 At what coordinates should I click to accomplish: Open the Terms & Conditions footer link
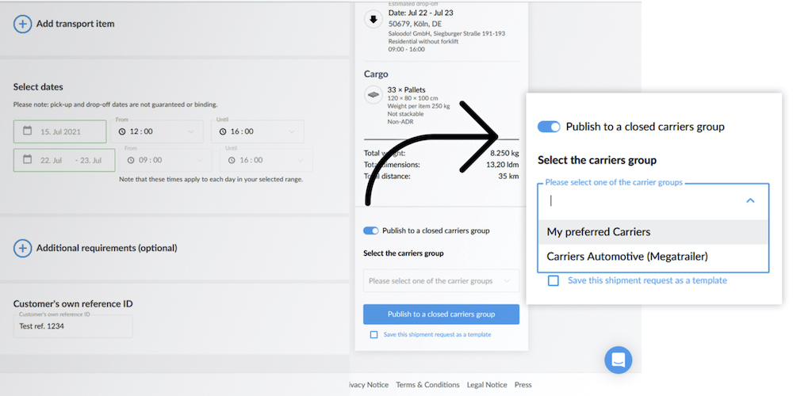pyautogui.click(x=427, y=385)
